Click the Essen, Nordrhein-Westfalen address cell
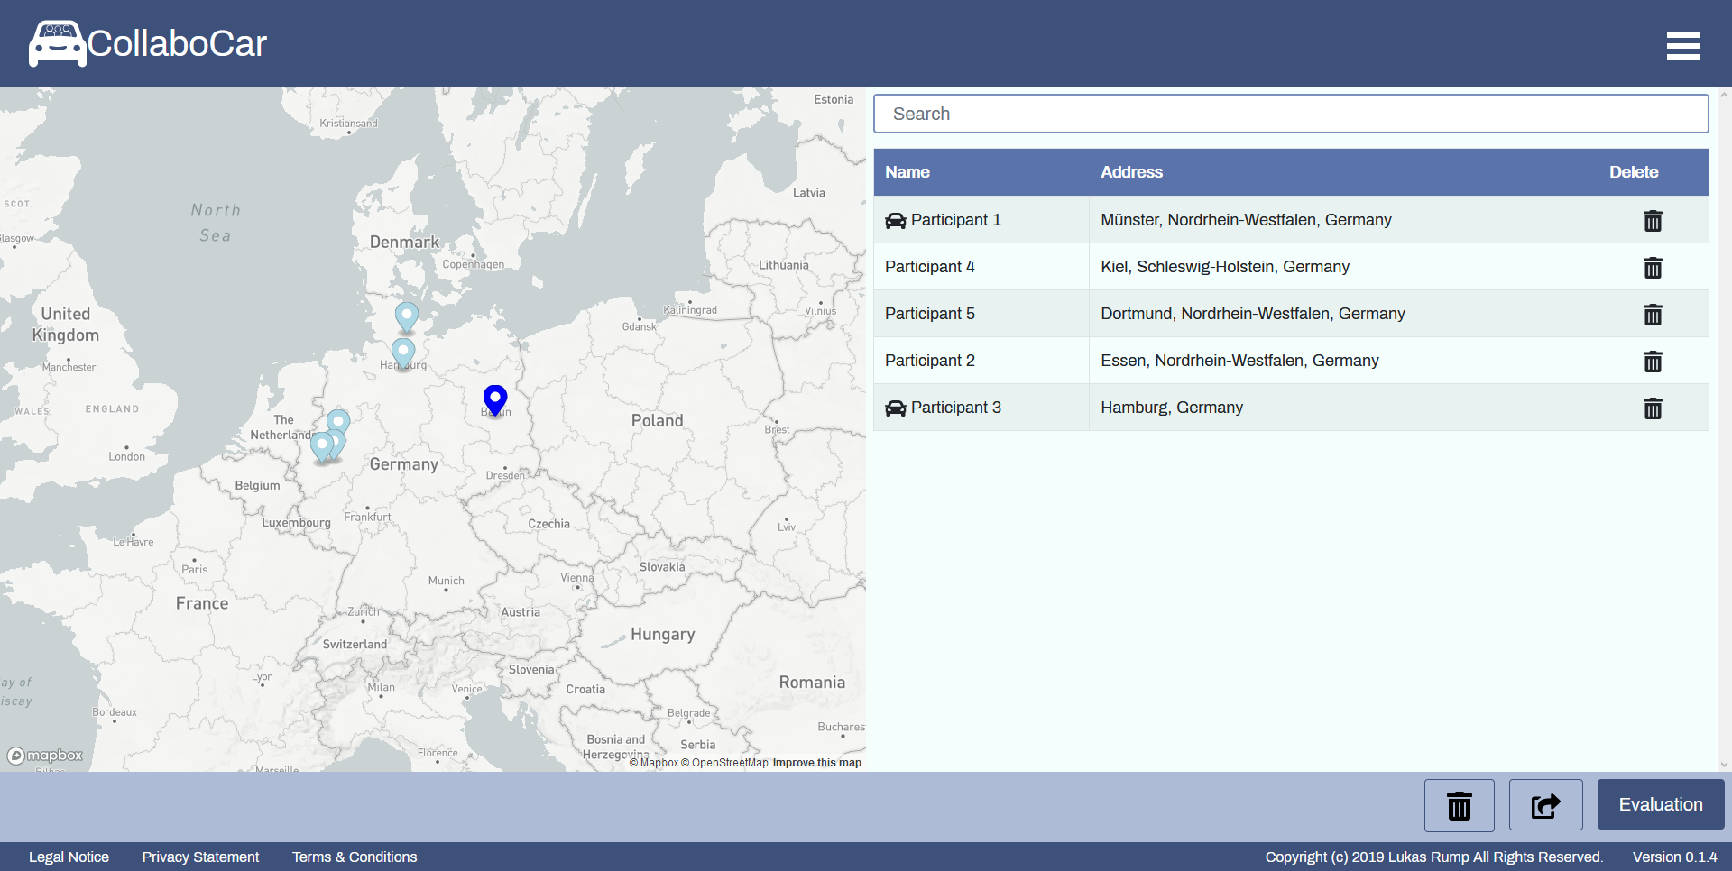 point(1343,361)
